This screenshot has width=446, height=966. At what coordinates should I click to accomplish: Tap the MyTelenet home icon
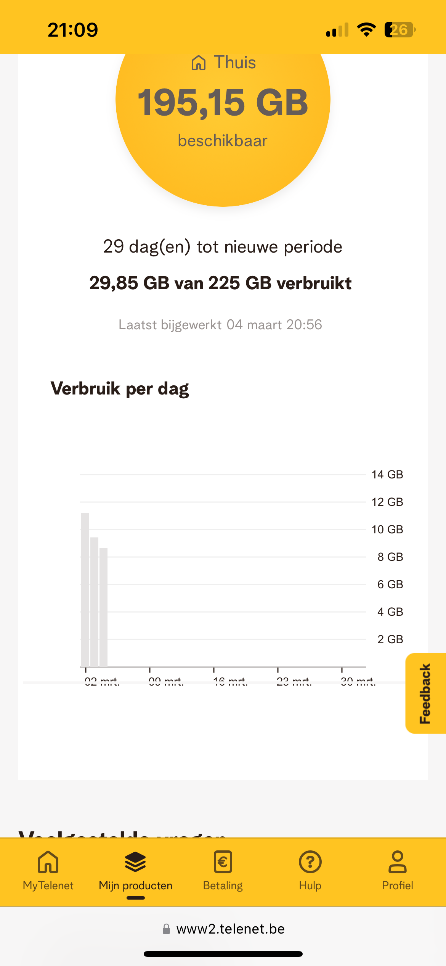48,862
